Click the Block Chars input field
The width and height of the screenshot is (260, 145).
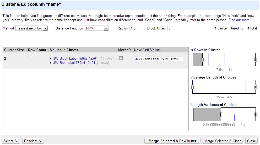174,28
